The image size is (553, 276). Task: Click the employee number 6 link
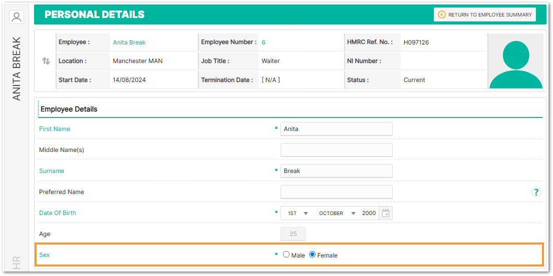(x=263, y=42)
